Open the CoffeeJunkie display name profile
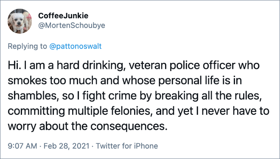 (x=63, y=16)
